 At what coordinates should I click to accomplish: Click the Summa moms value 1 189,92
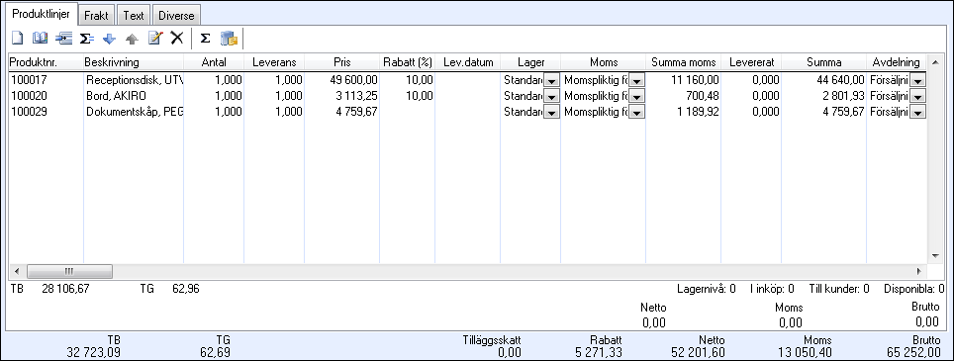tap(683, 111)
